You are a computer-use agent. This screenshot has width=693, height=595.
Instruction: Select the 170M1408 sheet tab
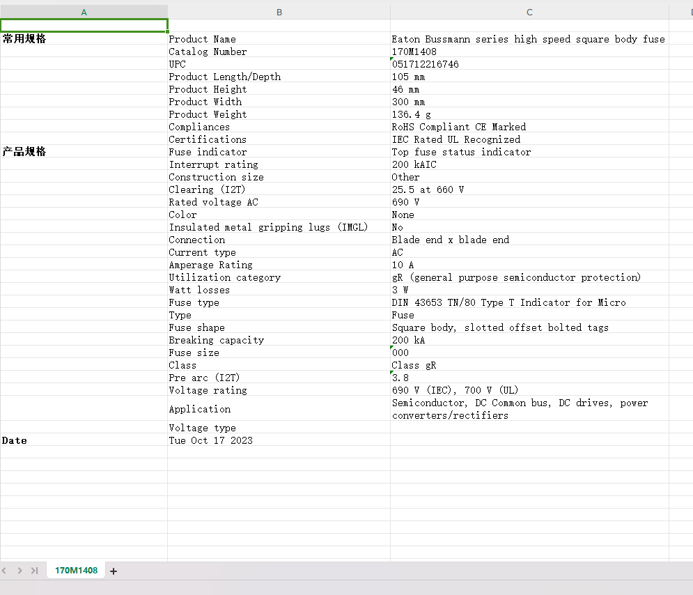[x=76, y=570]
